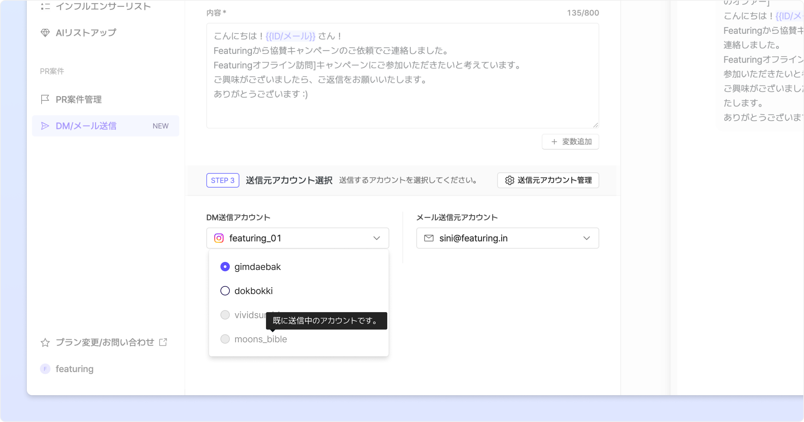Open 送信元アカウント管理 settings button
Viewport: 804px width, 422px height.
[x=548, y=180]
